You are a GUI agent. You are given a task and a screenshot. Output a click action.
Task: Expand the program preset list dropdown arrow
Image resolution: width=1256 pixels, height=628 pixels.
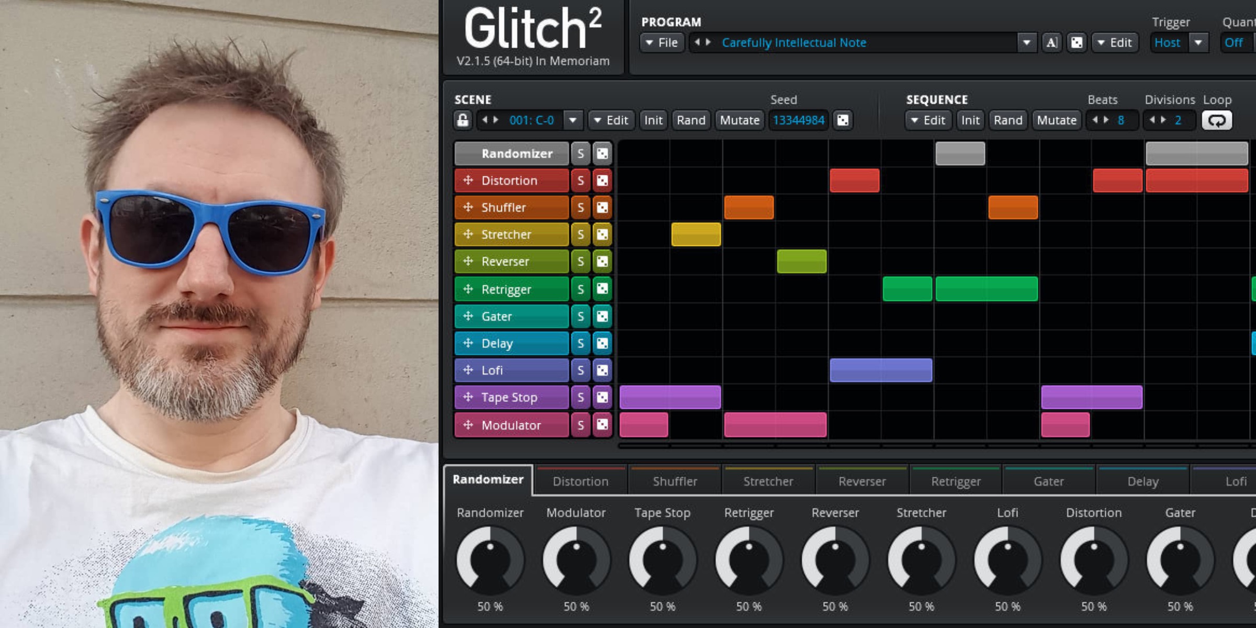(1026, 42)
